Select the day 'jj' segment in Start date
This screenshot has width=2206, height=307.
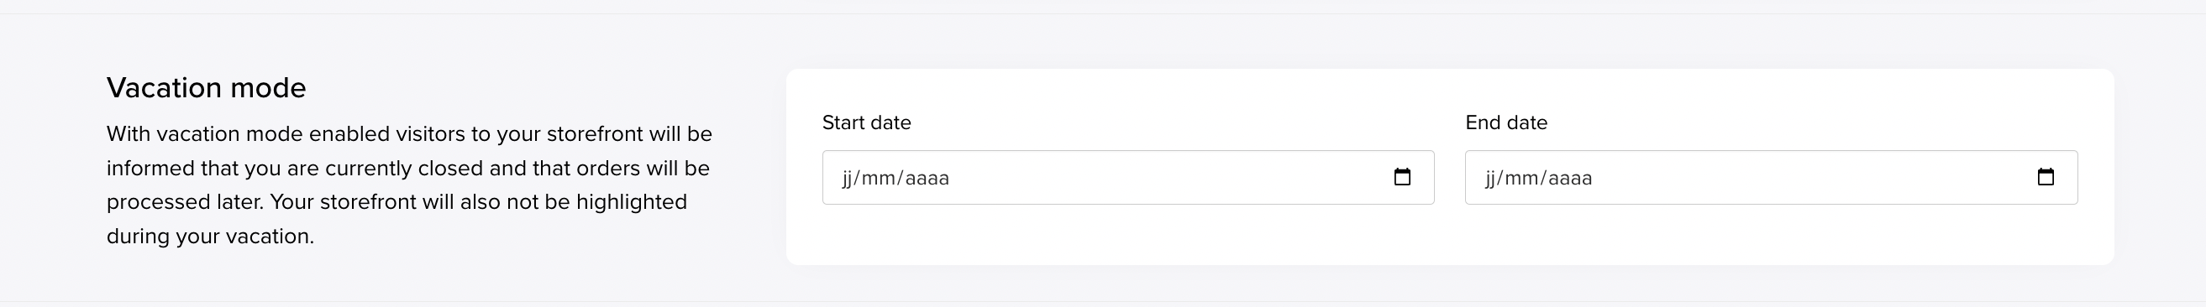[847, 178]
